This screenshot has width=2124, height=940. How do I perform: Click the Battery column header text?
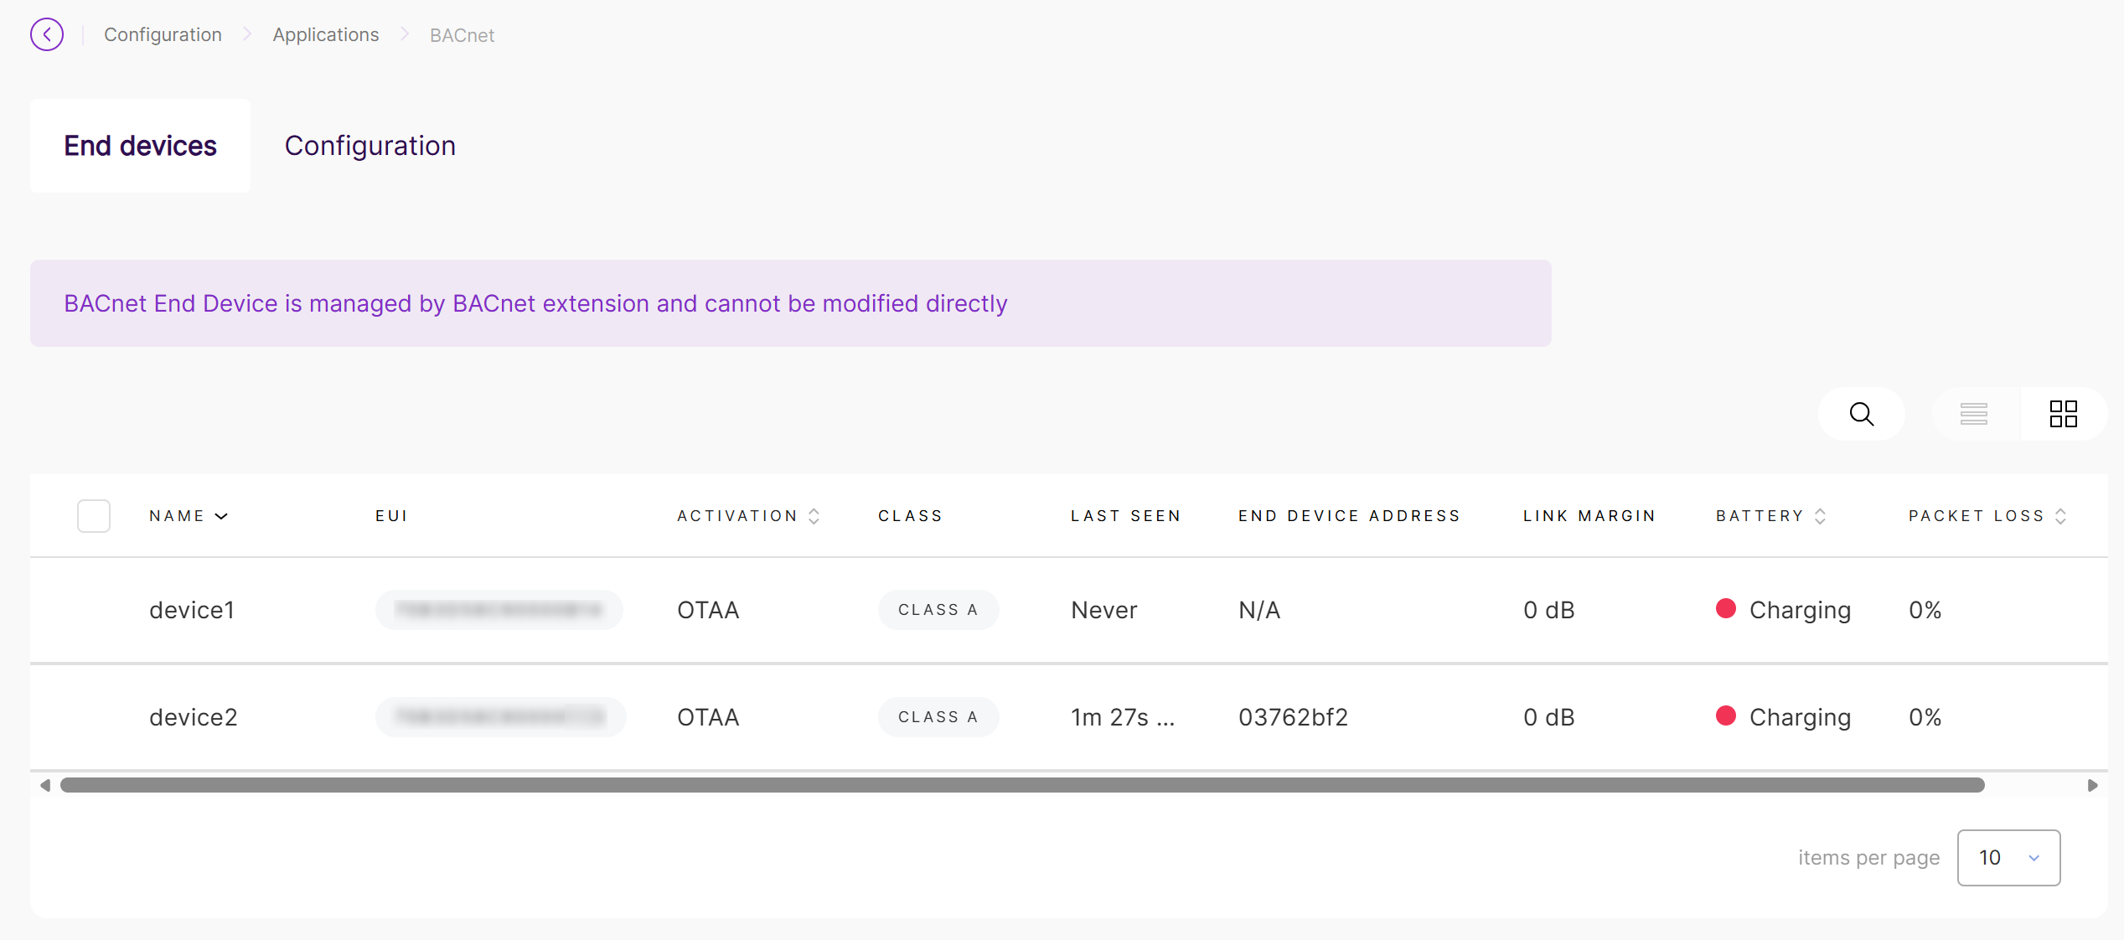point(1760,516)
